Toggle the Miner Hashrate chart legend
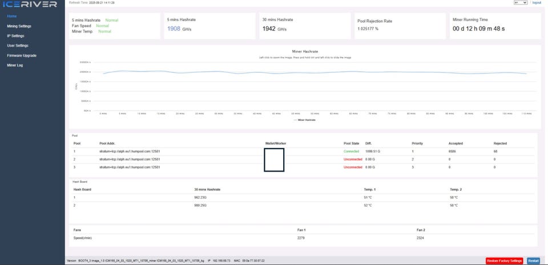 (x=305, y=120)
